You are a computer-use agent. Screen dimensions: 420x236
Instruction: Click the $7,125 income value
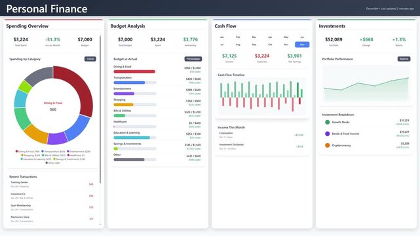point(229,56)
